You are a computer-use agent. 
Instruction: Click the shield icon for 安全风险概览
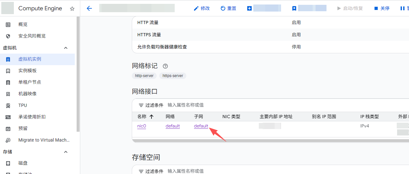[x=8, y=36]
